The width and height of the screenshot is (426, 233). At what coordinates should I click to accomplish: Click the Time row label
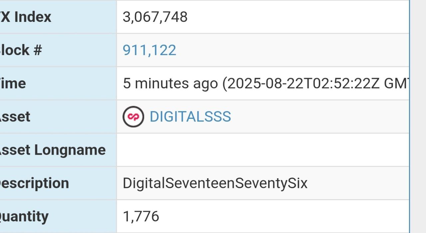13,83
